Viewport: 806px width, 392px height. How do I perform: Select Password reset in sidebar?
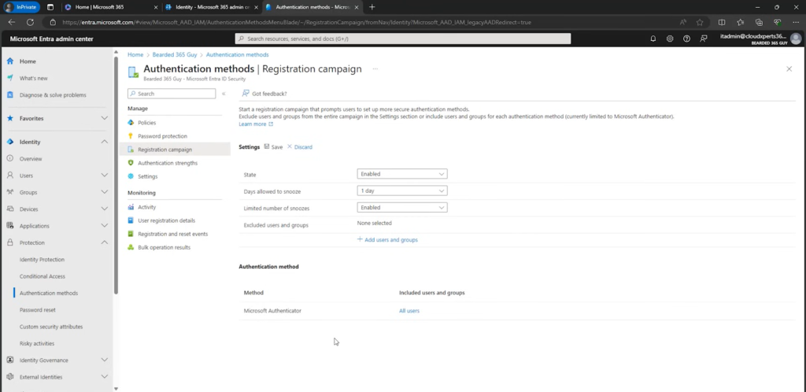[38, 310]
